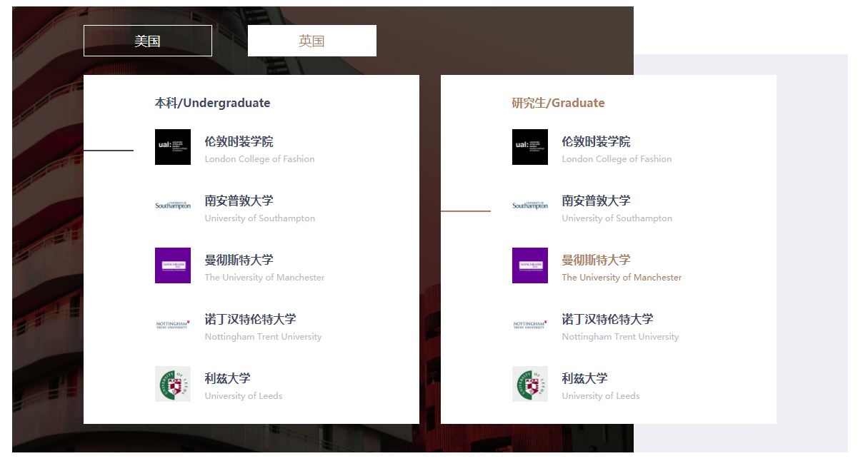863x466 pixels.
Task: Open 利兹大学 in the Graduate list
Action: click(584, 378)
